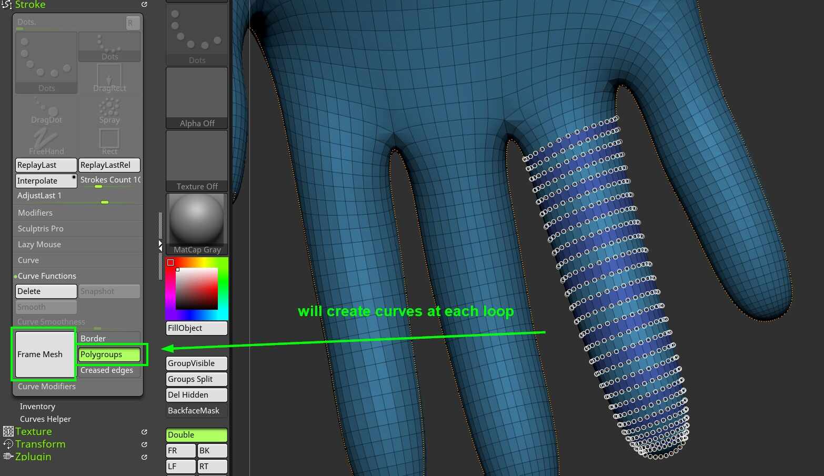This screenshot has height=476, width=824.
Task: Collapse the Curve Functions section
Action: (x=47, y=276)
